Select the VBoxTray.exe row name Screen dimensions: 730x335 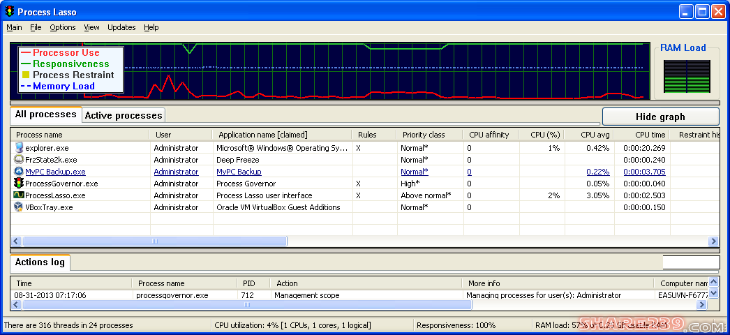49,207
